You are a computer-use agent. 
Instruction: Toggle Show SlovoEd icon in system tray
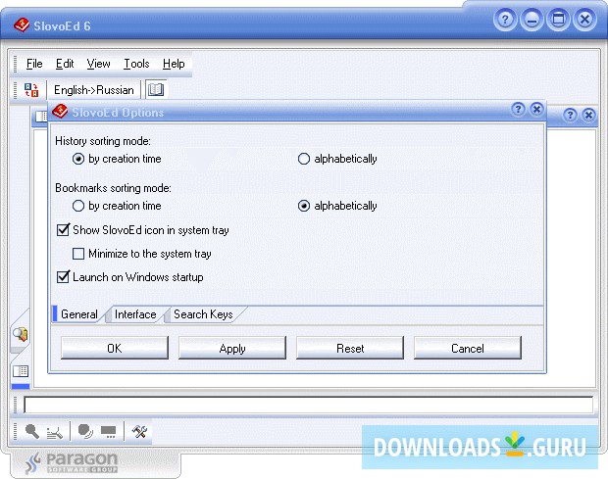[x=143, y=230]
